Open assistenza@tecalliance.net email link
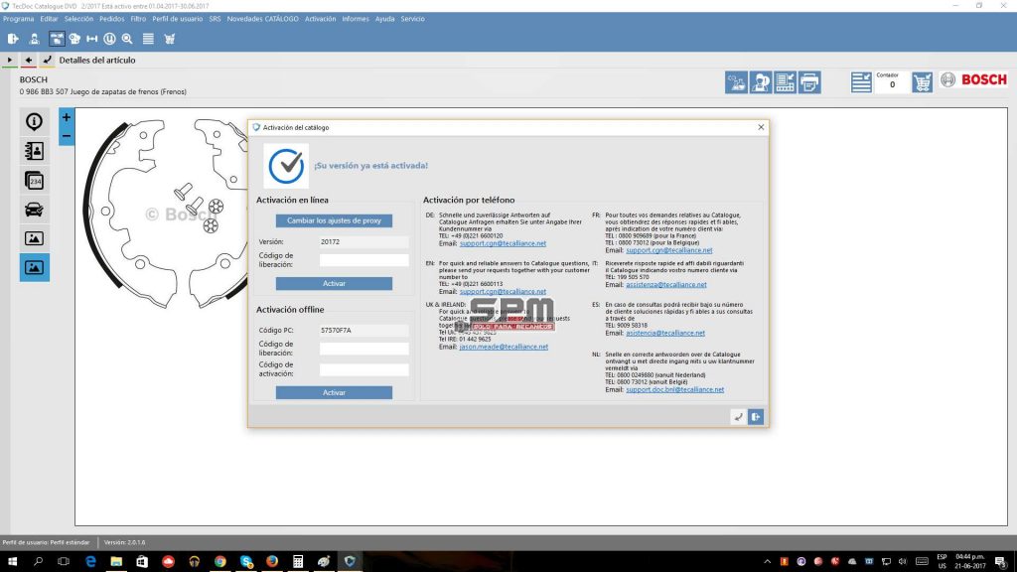 tap(666, 284)
